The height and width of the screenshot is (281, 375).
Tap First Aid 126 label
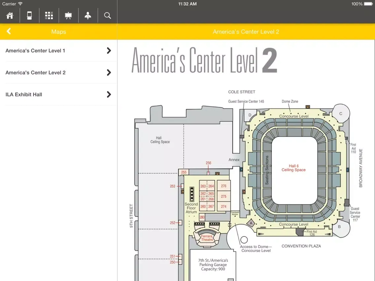(x=312, y=233)
